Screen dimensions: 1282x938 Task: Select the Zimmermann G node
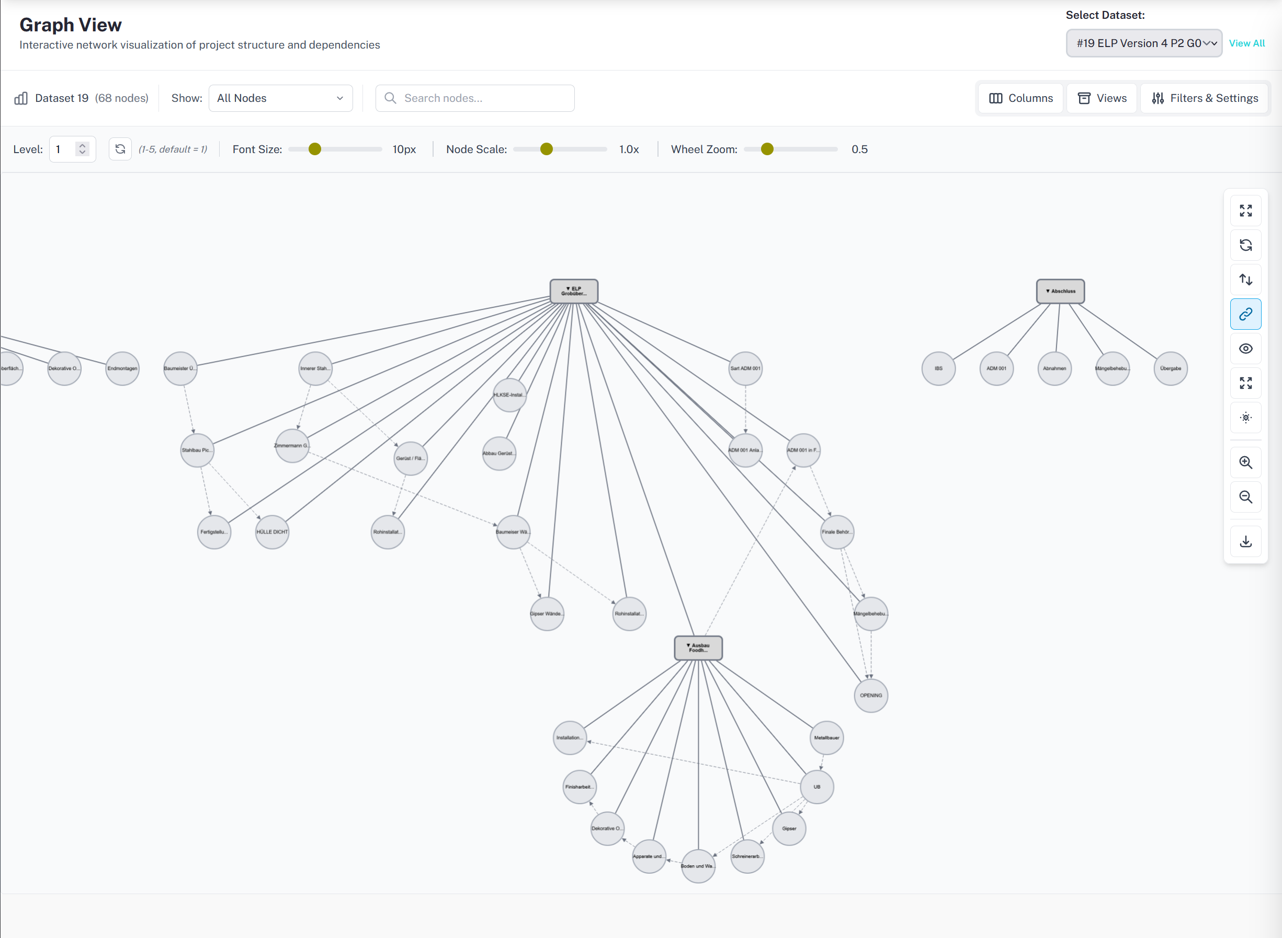pyautogui.click(x=292, y=446)
